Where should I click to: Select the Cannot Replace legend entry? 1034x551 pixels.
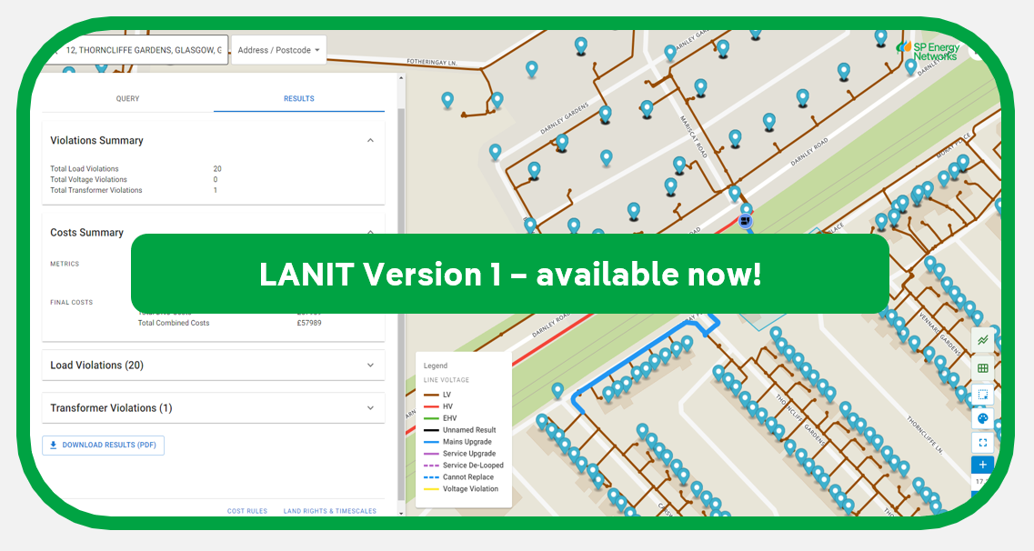point(458,477)
